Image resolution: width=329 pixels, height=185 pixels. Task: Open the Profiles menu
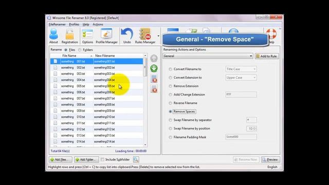click(x=74, y=24)
